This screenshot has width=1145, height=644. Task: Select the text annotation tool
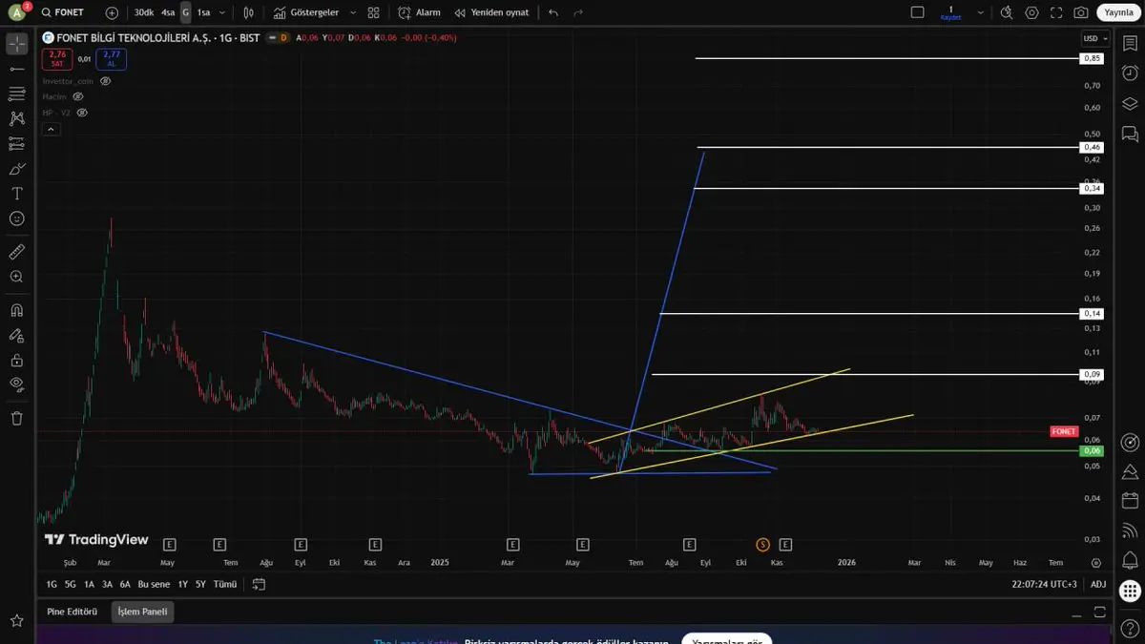(x=16, y=194)
